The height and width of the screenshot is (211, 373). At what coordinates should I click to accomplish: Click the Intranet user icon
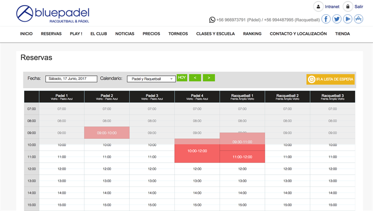(318, 7)
